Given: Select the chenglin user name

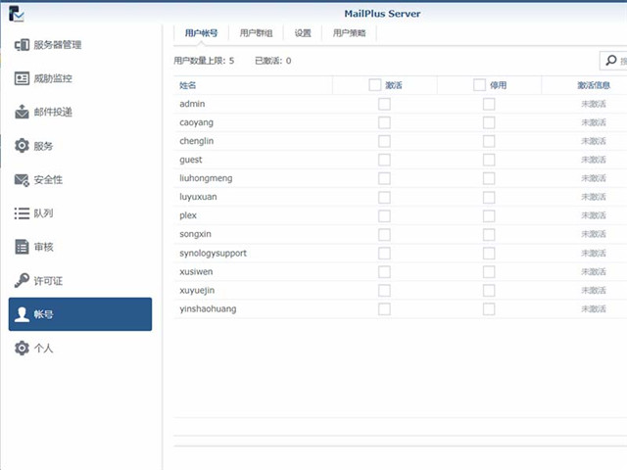Looking at the screenshot, I should tap(196, 141).
